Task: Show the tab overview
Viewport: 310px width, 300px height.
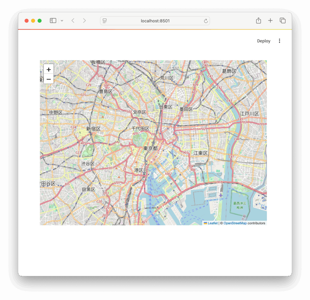Action: pyautogui.click(x=282, y=21)
